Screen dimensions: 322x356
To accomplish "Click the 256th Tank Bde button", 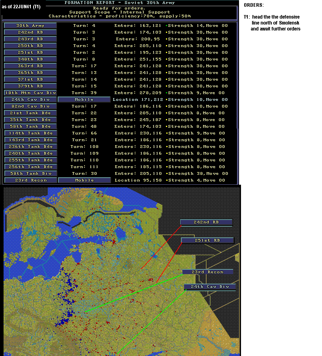I will [30, 167].
